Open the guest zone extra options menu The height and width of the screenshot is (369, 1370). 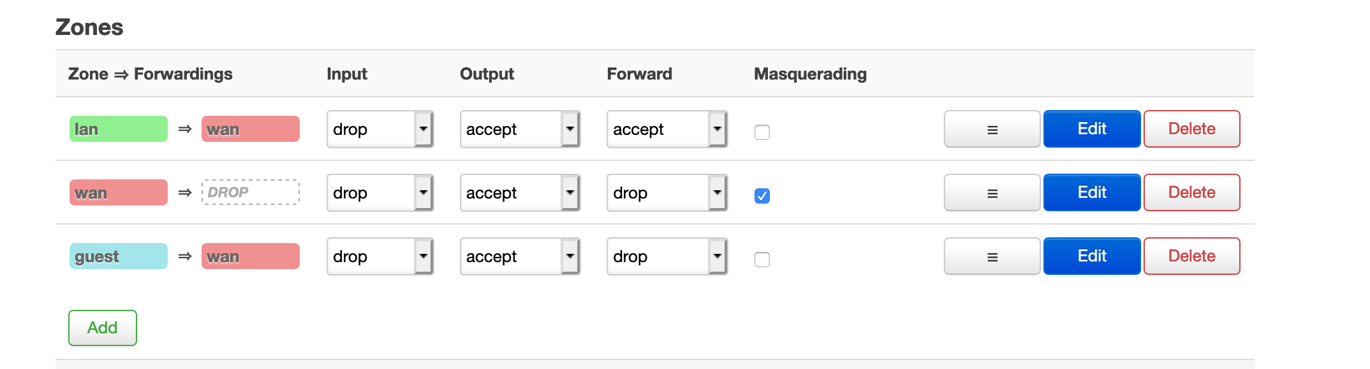[991, 256]
